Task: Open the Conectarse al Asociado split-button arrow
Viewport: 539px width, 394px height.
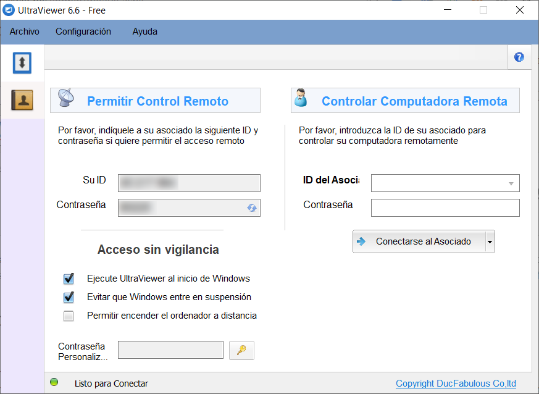Action: (490, 241)
